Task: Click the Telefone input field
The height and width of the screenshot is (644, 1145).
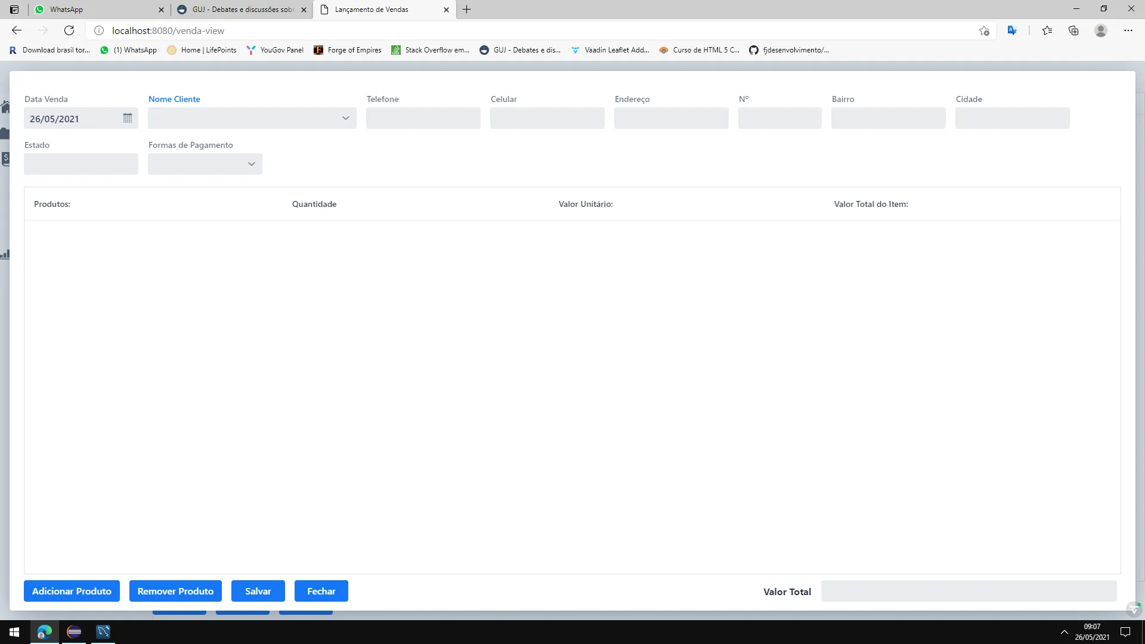Action: pos(423,118)
